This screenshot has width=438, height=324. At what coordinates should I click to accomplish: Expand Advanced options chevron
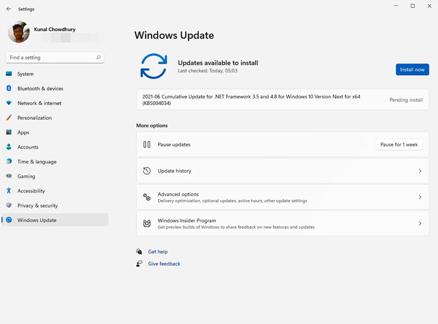(420, 197)
